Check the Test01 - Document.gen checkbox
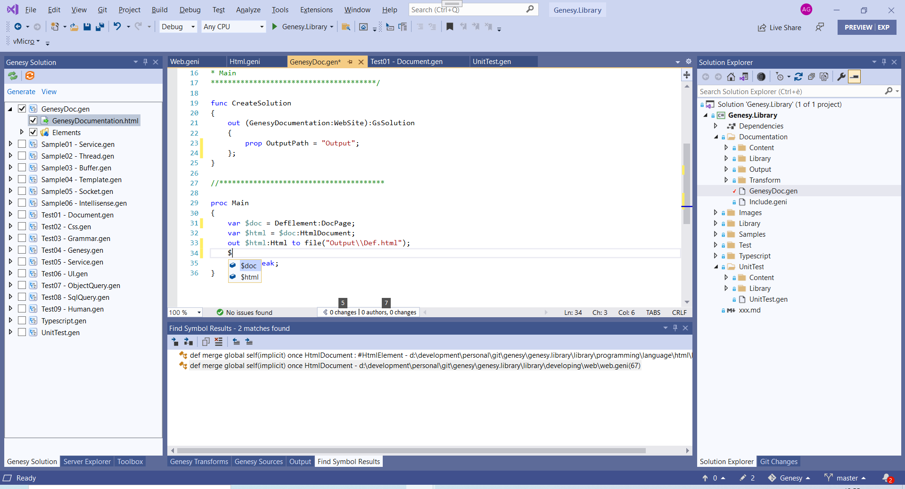Screen dimensions: 905x489 pyautogui.click(x=22, y=215)
